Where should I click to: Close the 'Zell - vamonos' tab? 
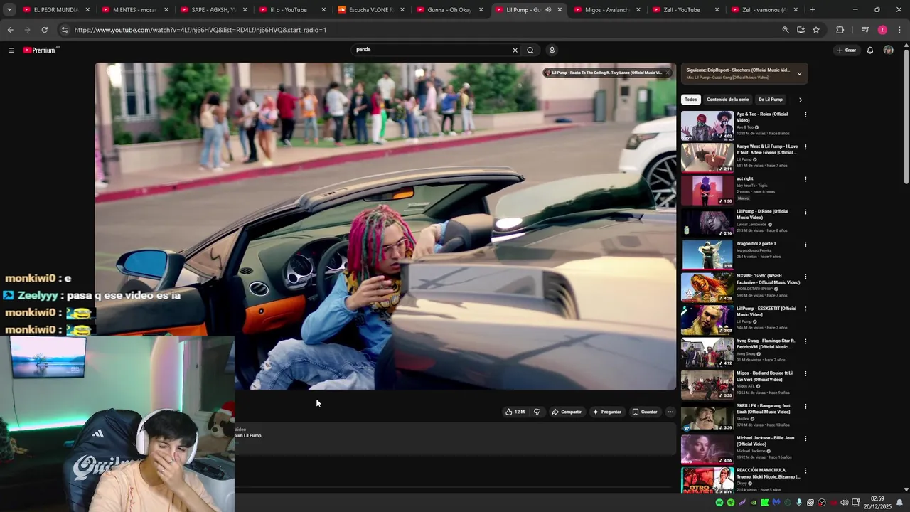[795, 10]
